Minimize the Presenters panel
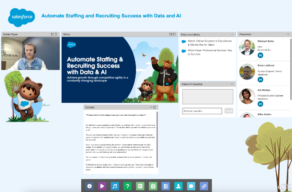Image resolution: width=292 pixels, height=192 pixels. [x=288, y=34]
